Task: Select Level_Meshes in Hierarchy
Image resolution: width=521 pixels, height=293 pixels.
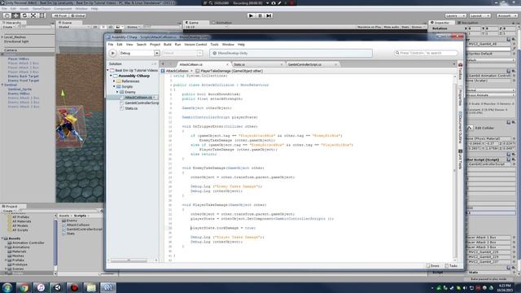Action: click(15, 37)
